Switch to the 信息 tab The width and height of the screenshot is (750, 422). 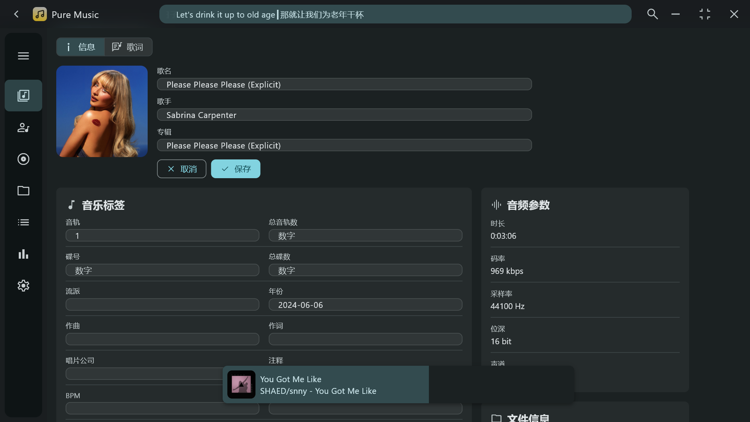click(x=80, y=47)
